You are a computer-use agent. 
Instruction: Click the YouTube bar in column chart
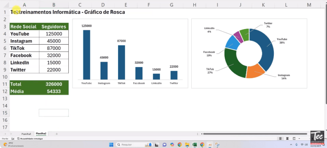(x=87, y=55)
